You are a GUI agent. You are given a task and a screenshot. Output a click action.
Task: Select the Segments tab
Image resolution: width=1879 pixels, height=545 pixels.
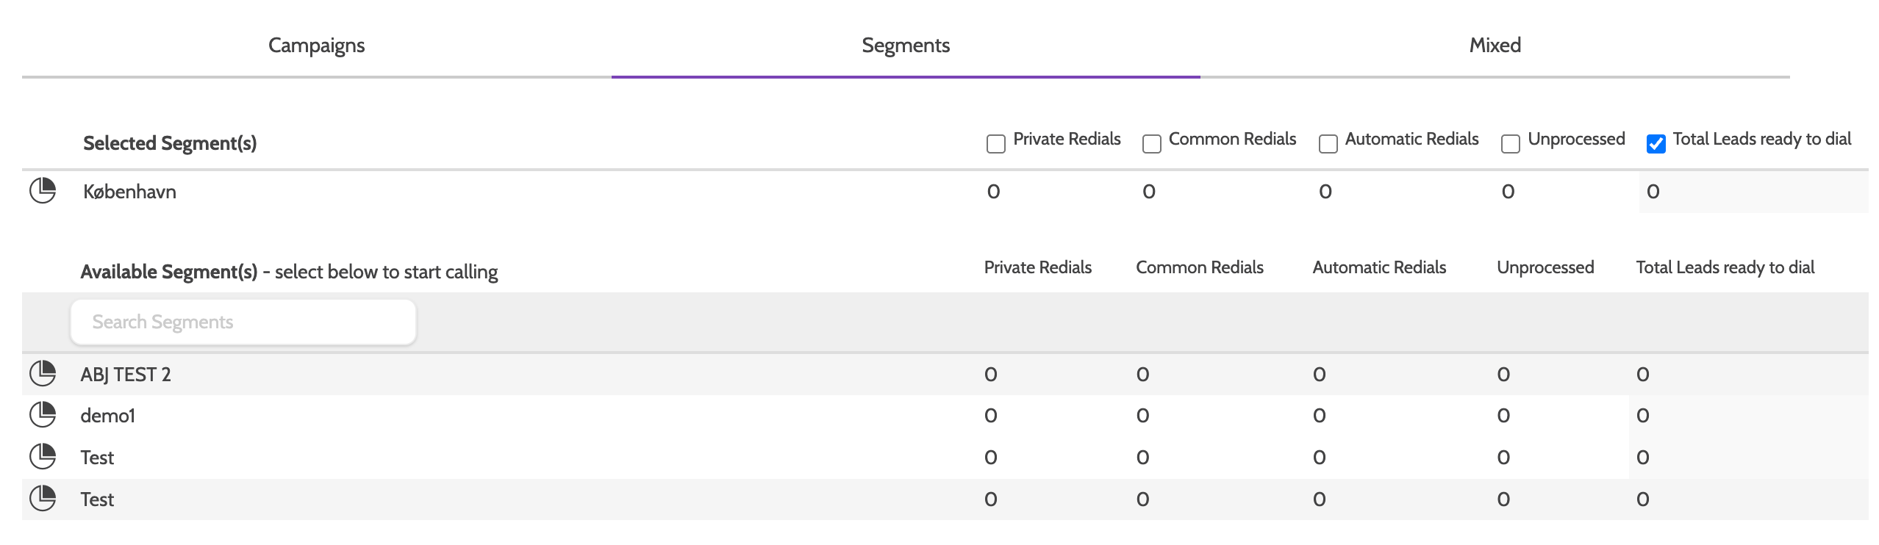click(906, 46)
